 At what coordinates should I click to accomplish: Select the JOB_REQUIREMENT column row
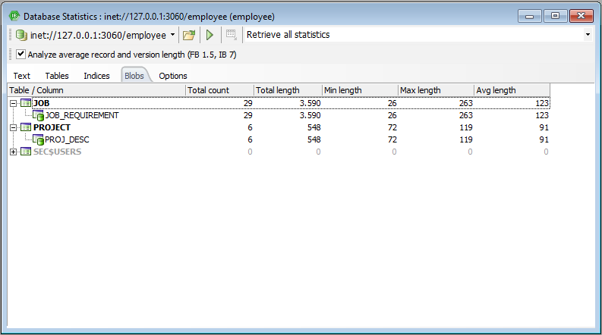[82, 115]
